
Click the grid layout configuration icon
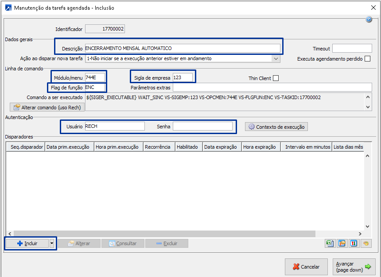[342, 243]
